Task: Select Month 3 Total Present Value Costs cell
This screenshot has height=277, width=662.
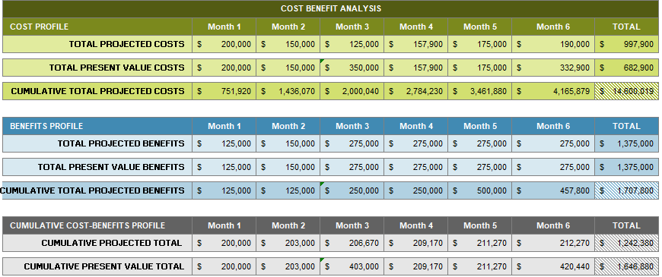Action: (352, 68)
